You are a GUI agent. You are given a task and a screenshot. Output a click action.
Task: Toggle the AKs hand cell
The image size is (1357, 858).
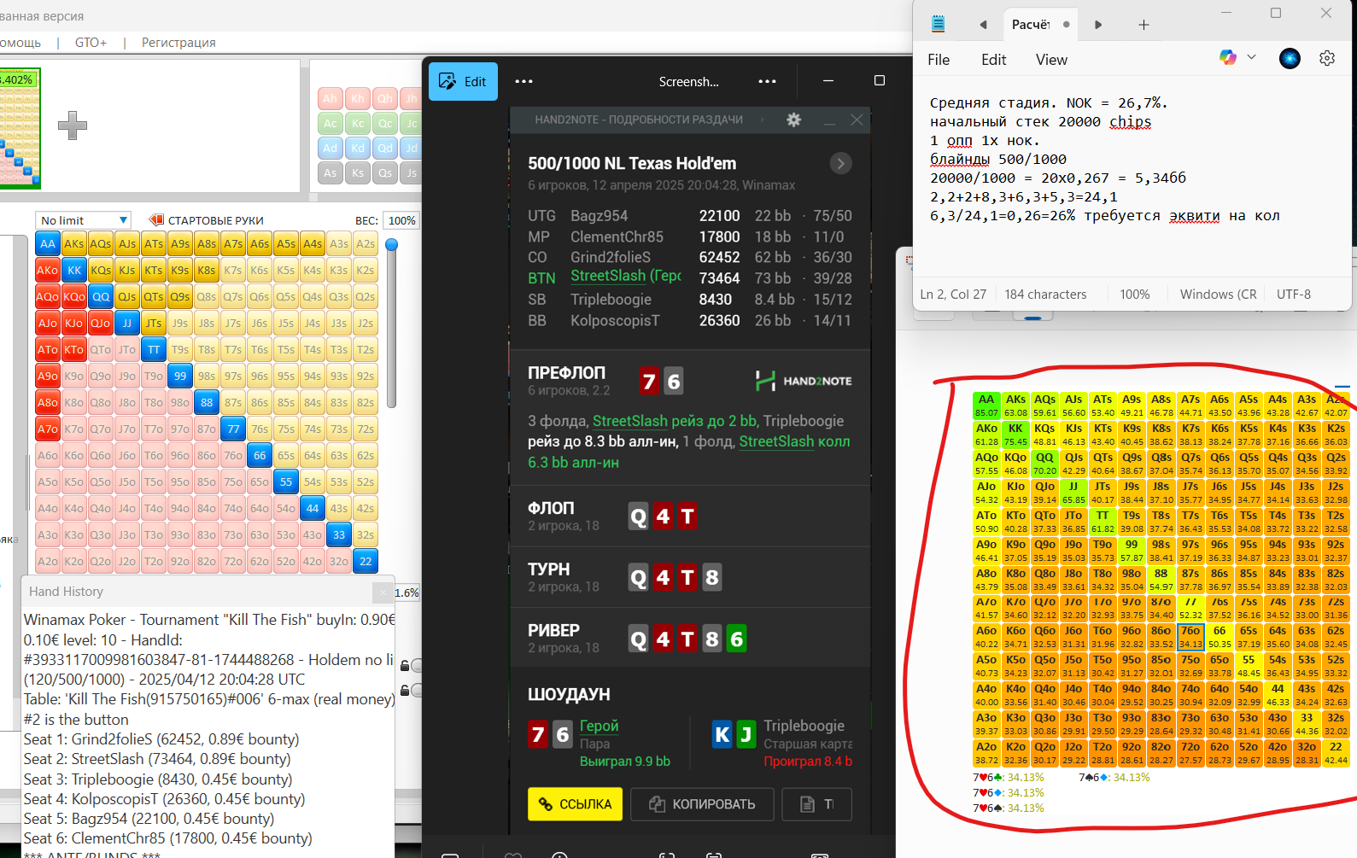click(74, 244)
